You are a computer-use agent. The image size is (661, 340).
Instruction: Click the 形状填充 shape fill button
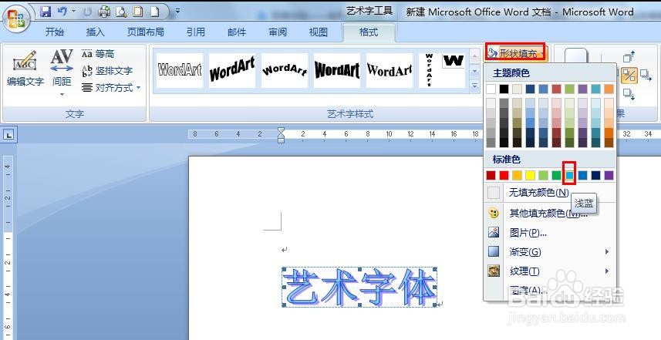pos(515,53)
